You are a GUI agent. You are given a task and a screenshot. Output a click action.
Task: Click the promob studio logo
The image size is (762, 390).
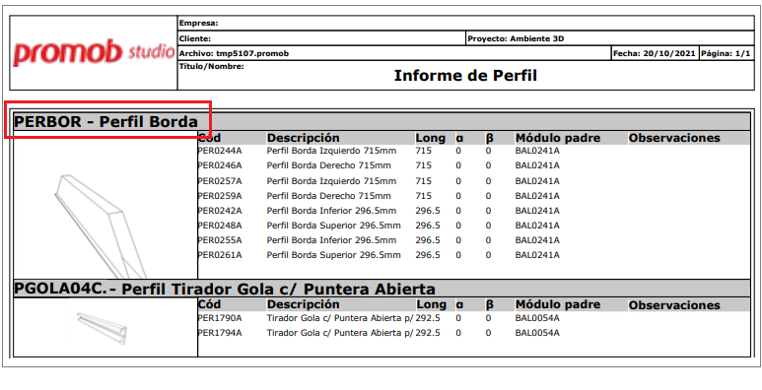point(94,53)
